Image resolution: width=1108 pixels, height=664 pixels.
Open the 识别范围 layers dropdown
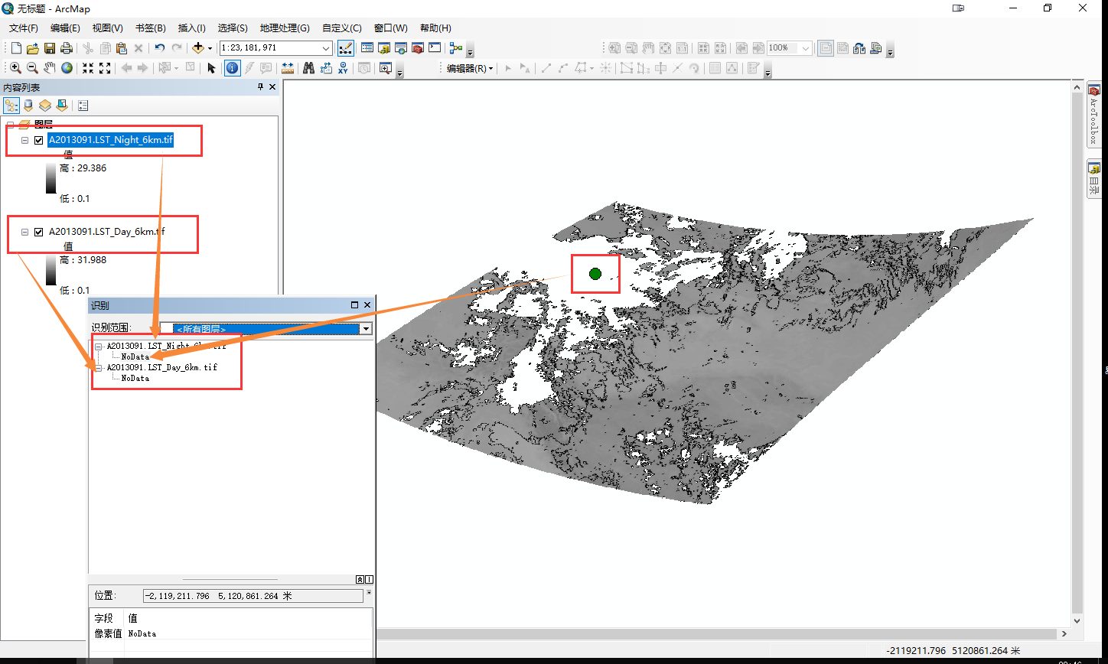pyautogui.click(x=366, y=328)
